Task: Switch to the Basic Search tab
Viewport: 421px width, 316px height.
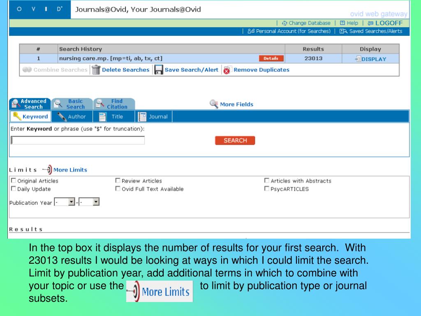Action: (x=72, y=104)
